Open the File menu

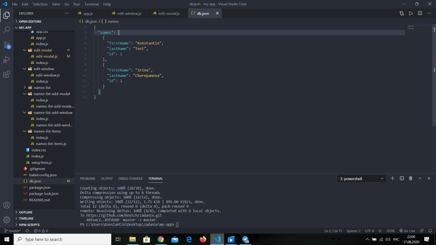15,4
